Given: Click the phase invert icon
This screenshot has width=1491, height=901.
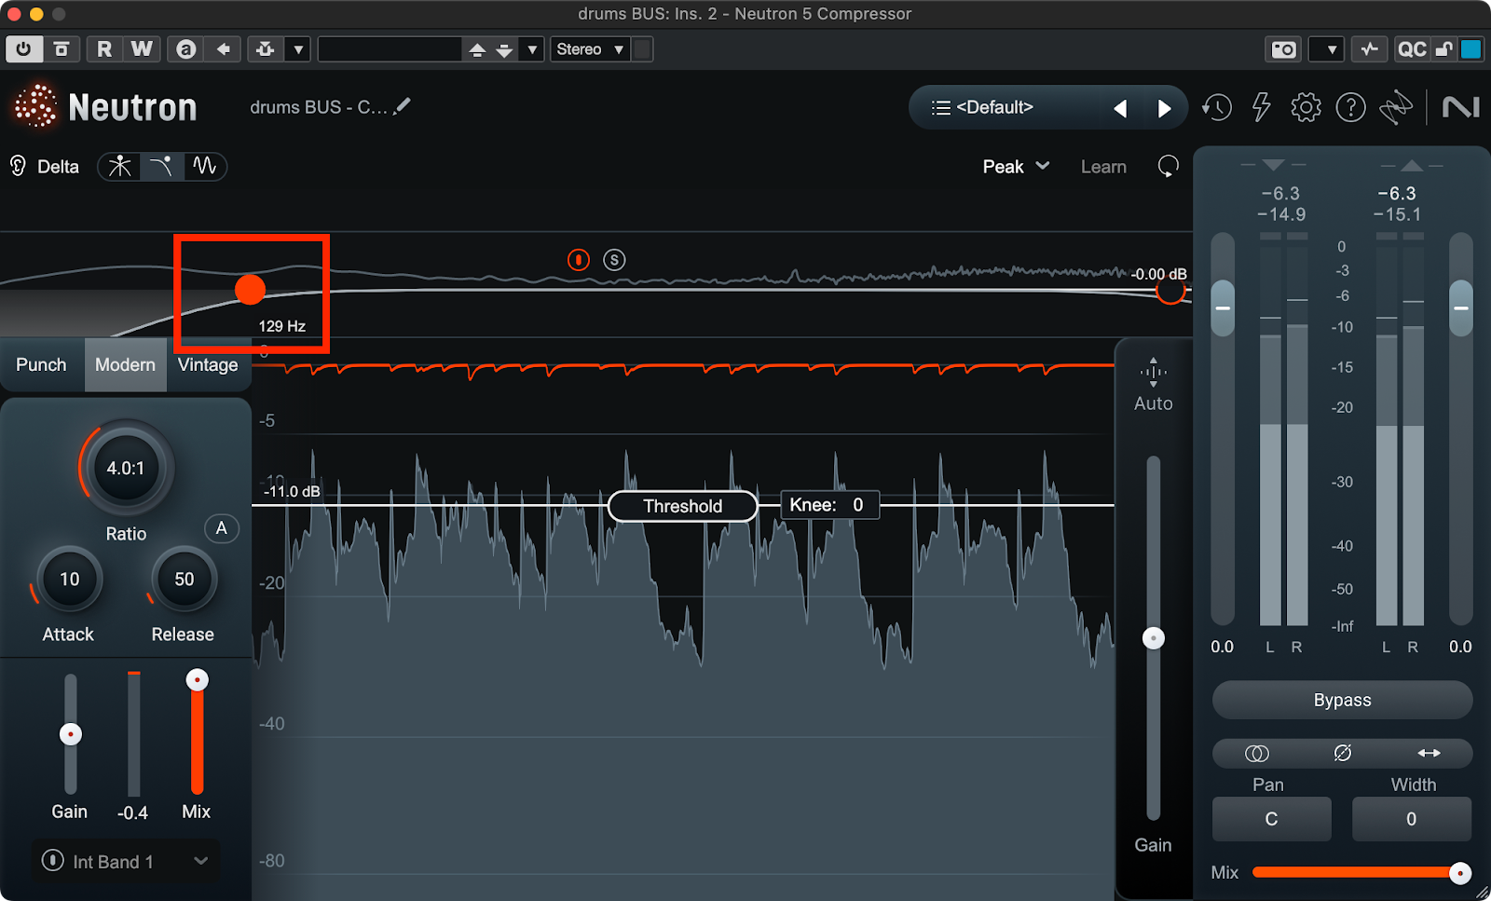Looking at the screenshot, I should click(1342, 753).
